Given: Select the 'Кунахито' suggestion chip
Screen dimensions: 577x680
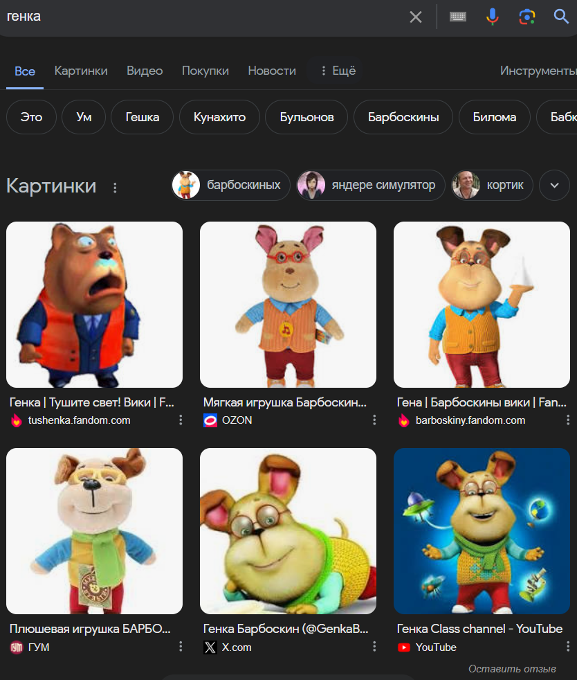Looking at the screenshot, I should [x=219, y=117].
